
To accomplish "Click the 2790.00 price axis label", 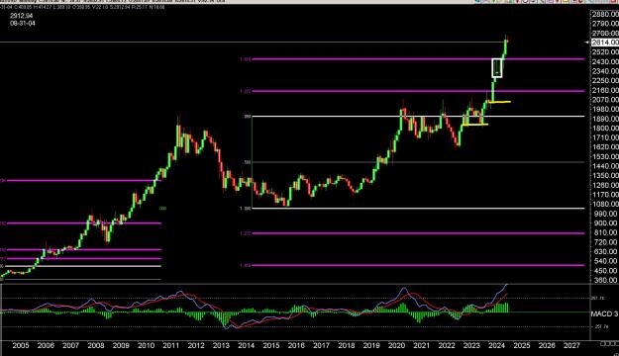I will pyautogui.click(x=605, y=24).
